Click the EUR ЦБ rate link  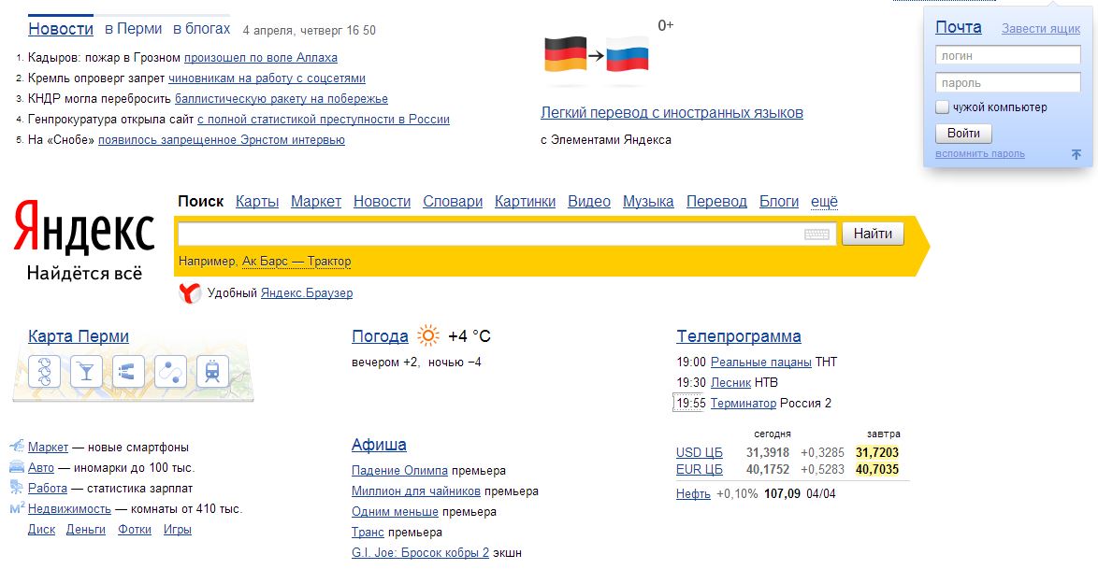[x=699, y=470]
